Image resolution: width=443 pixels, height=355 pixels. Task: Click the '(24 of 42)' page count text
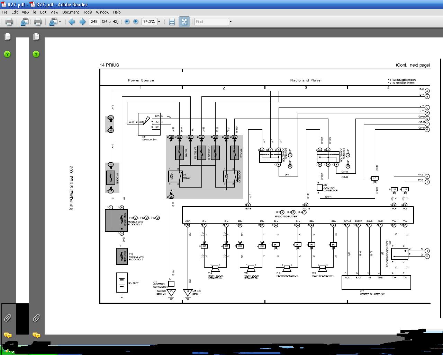click(x=110, y=21)
